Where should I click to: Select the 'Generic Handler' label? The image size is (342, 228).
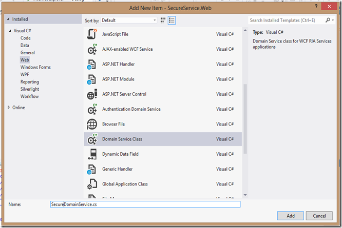click(118, 169)
